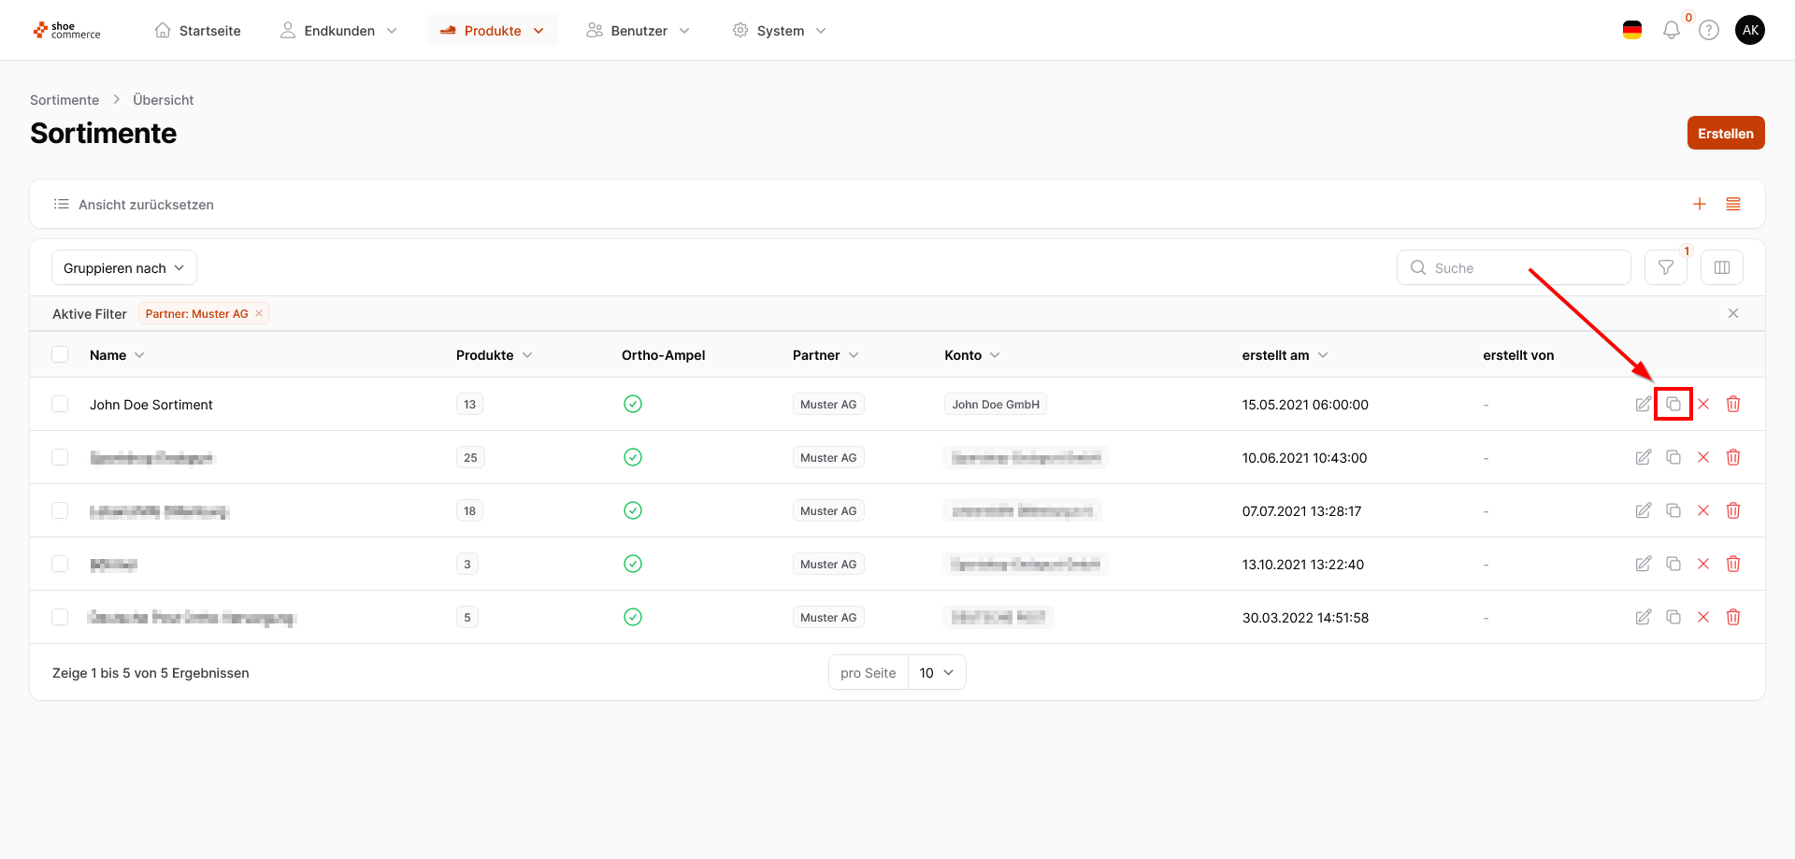Viewport: 1795px width, 859px height.
Task: Click the orange plus icon to add view
Action: 1699,204
